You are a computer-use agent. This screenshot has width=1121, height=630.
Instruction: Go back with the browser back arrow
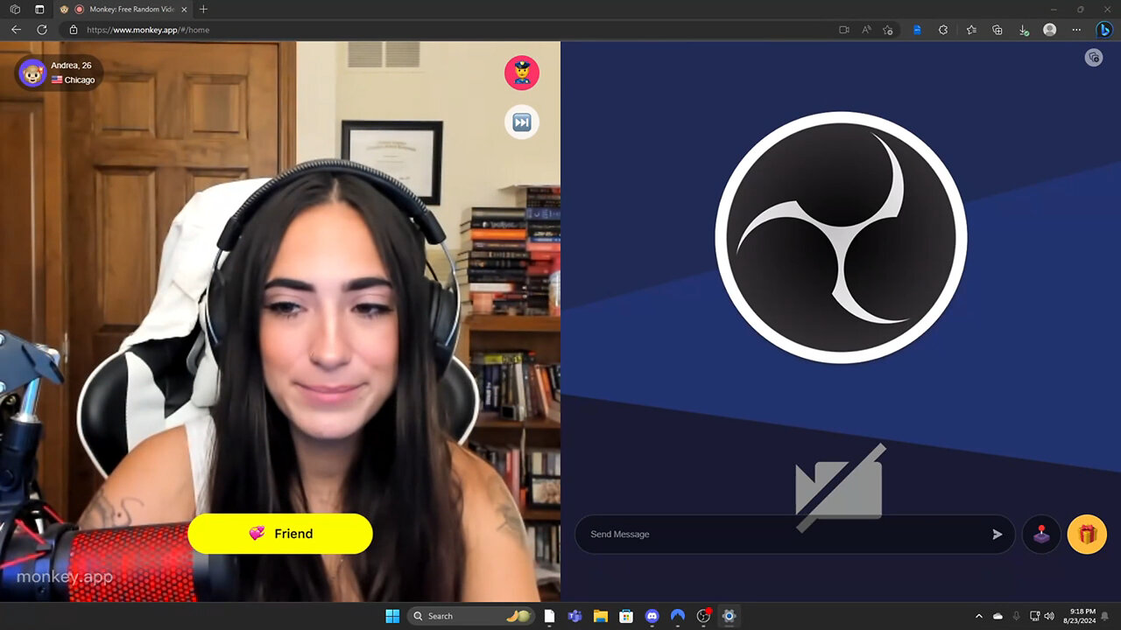pos(16,30)
